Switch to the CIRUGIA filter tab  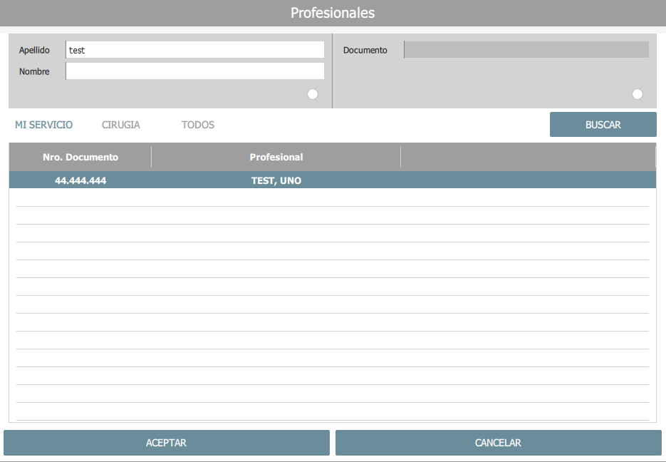pos(121,125)
